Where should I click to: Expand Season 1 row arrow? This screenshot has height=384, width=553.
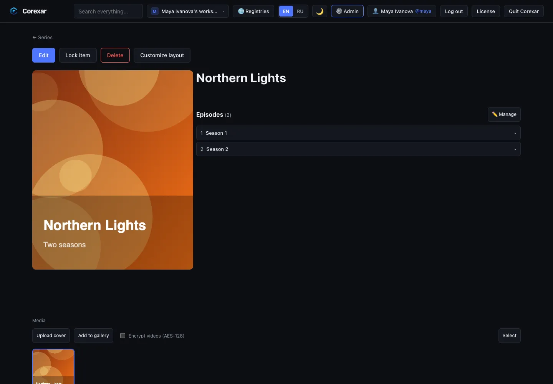[515, 133]
